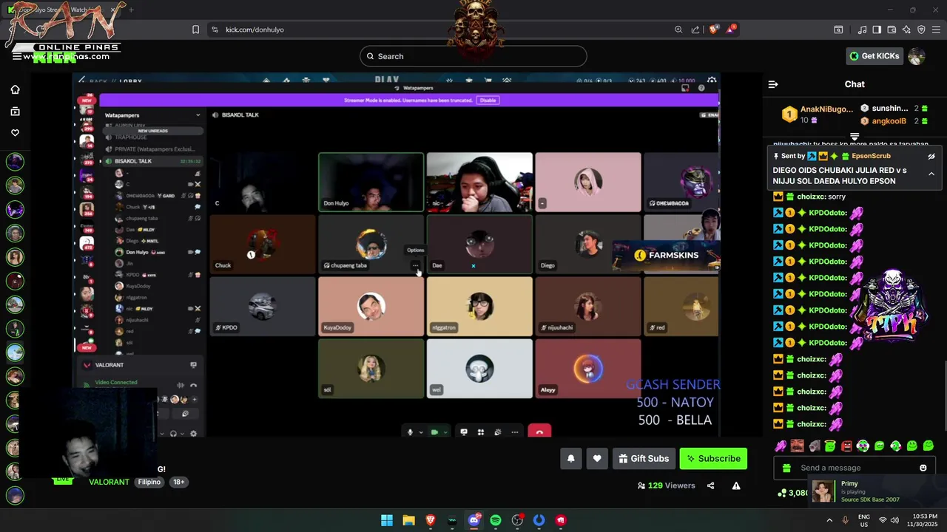Select VALORANT category tag

[x=109, y=482]
